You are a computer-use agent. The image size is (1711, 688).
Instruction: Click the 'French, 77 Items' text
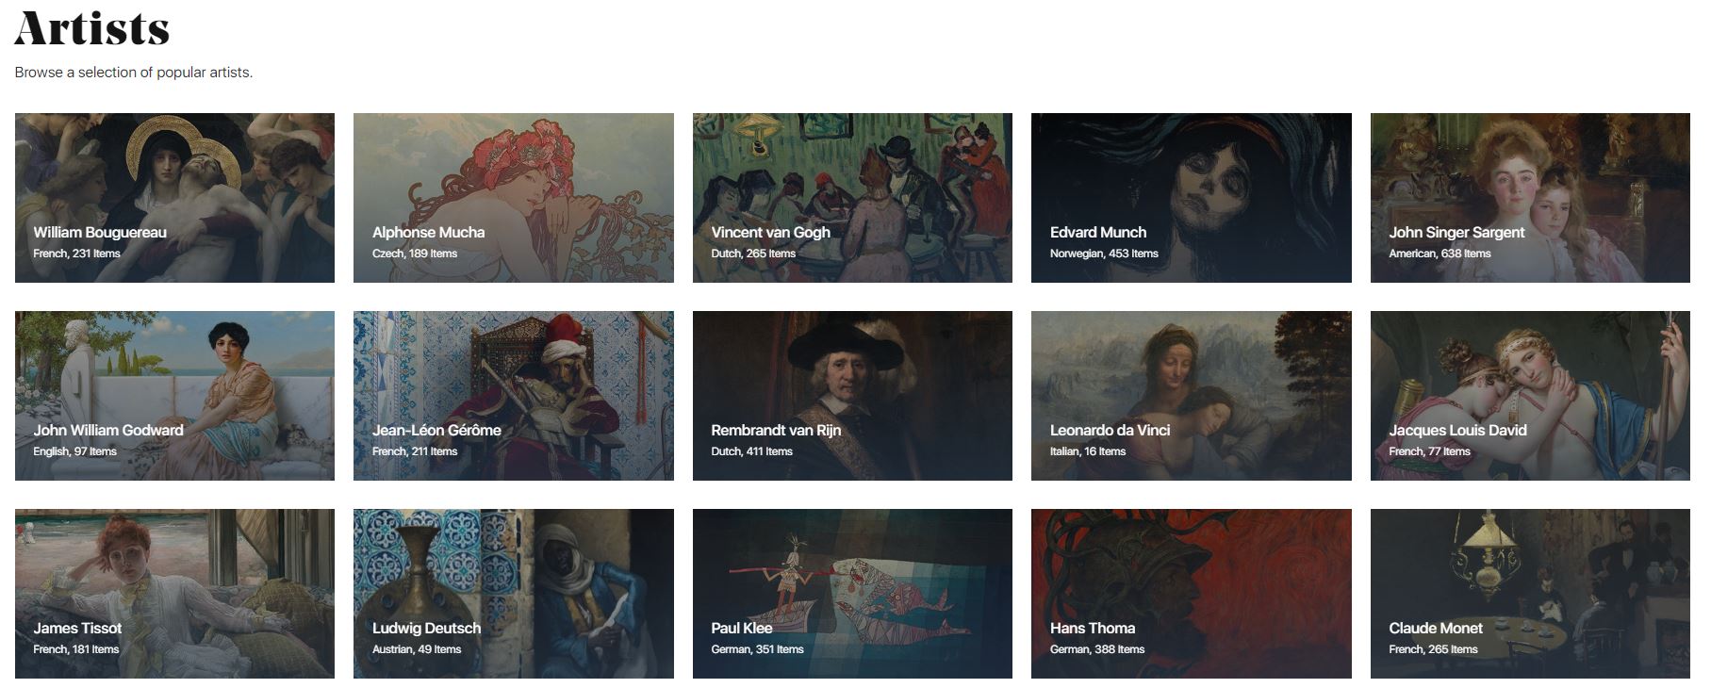(1429, 451)
